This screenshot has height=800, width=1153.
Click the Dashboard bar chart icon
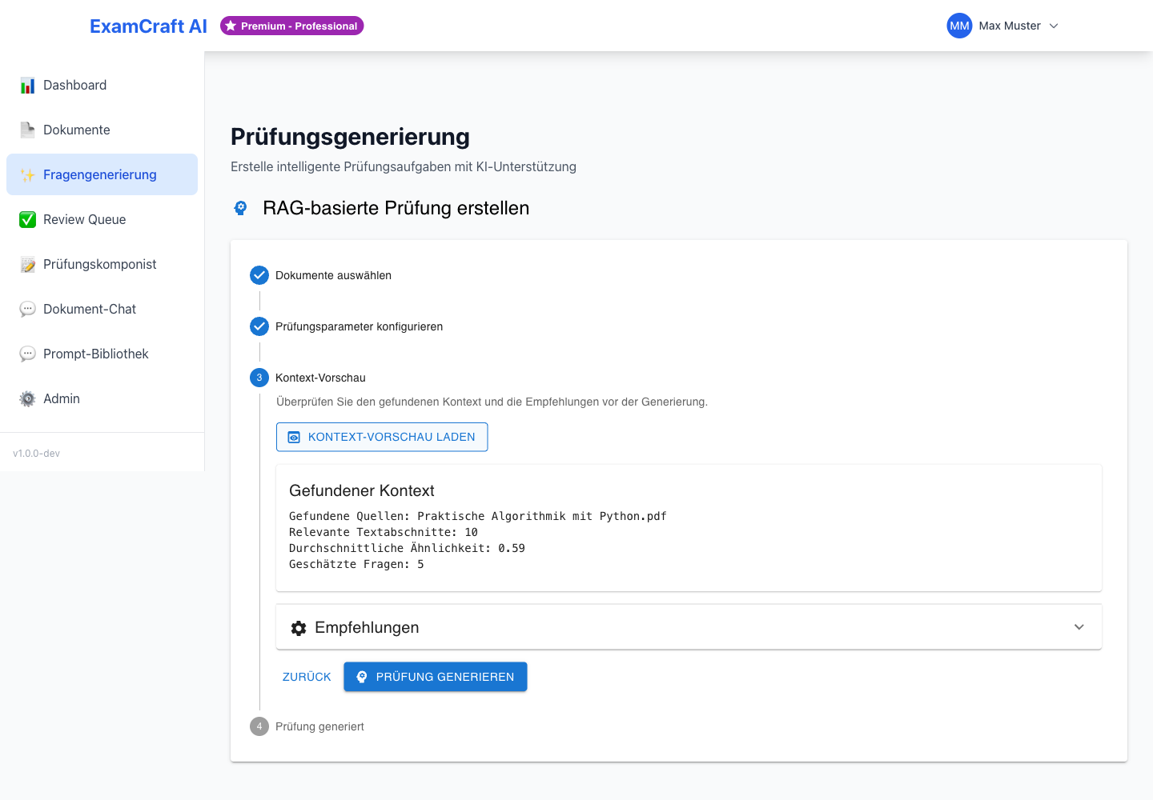pos(28,86)
